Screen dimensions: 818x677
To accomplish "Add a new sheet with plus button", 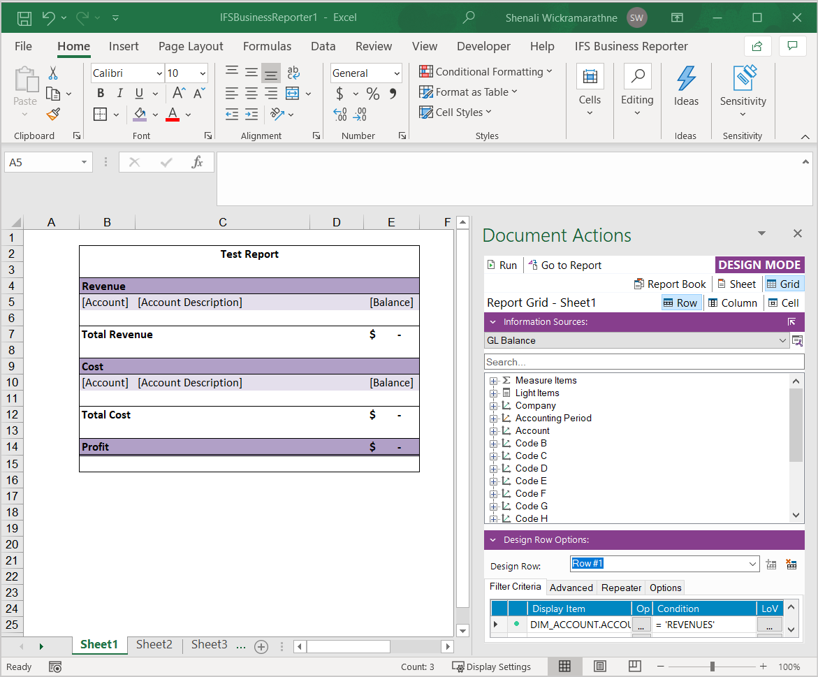I will pos(261,647).
